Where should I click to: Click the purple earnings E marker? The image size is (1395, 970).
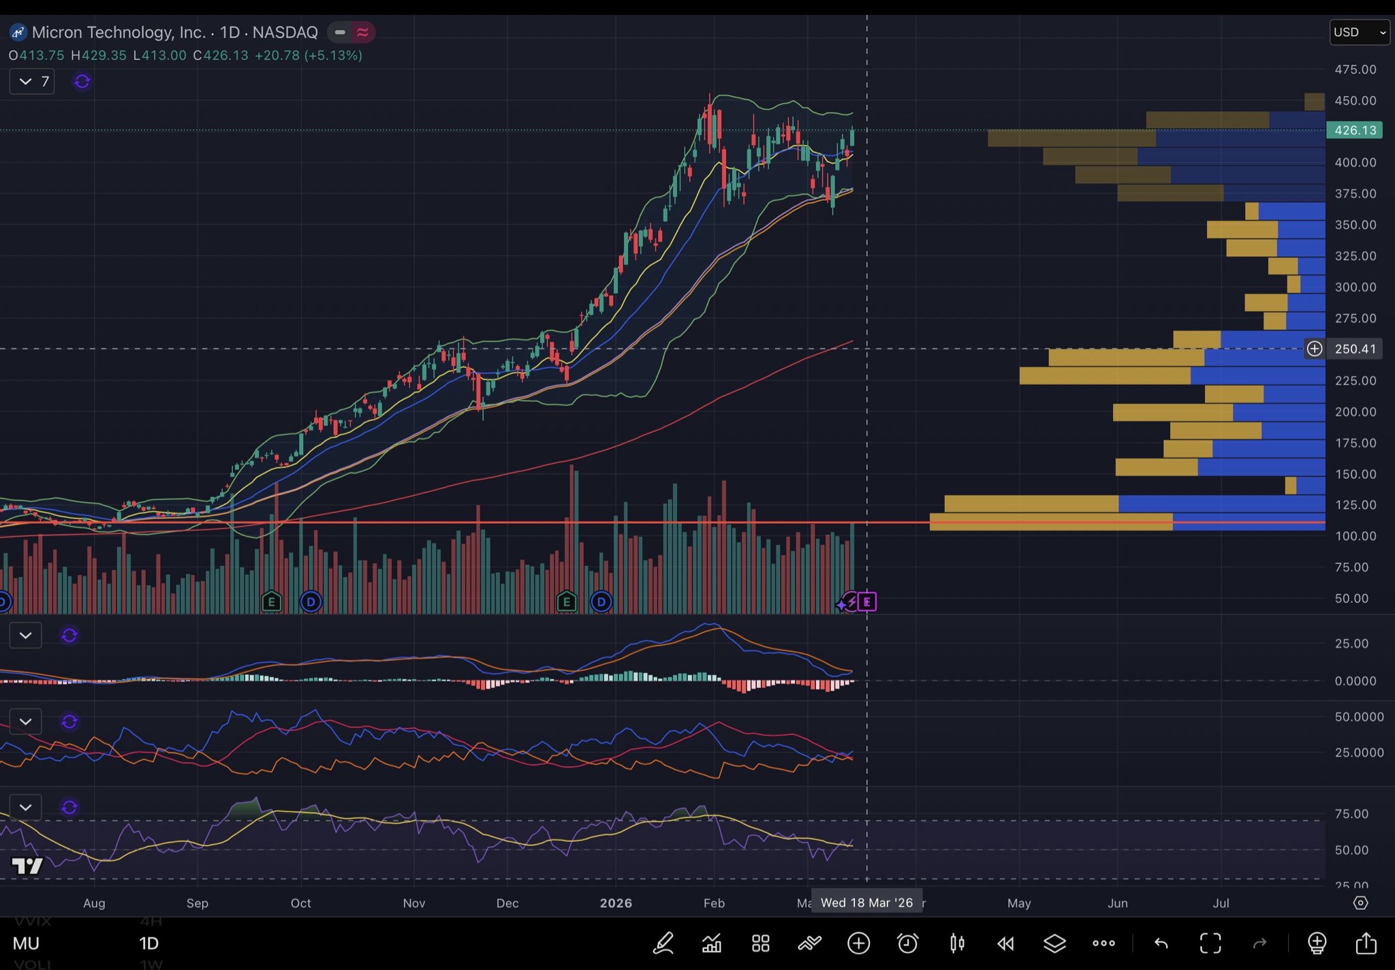point(866,601)
